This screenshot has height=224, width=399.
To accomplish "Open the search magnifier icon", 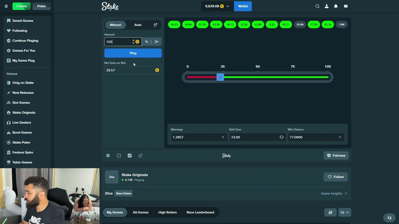I will pyautogui.click(x=317, y=6).
